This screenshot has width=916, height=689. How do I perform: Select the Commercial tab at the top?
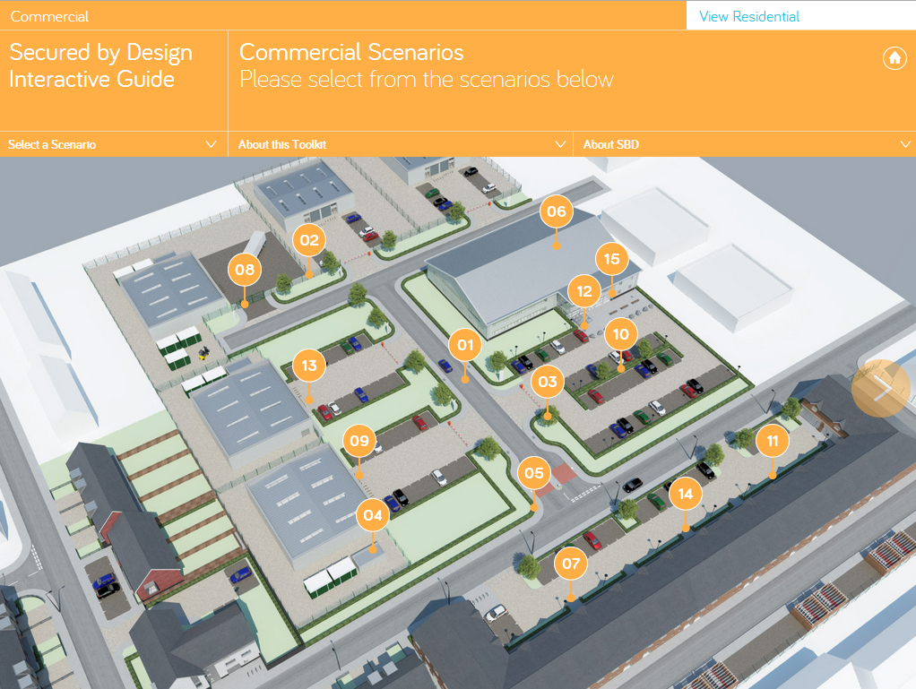[x=49, y=16]
